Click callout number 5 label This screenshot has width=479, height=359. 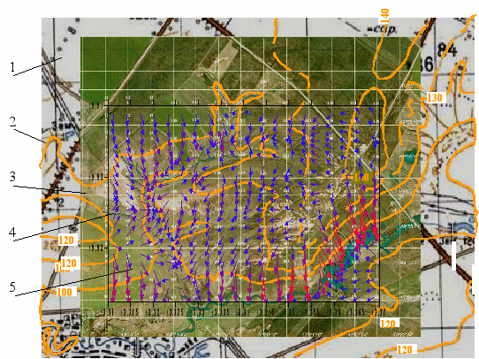(x=12, y=286)
